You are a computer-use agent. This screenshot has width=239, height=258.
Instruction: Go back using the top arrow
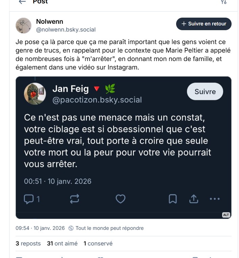click(x=22, y=2)
